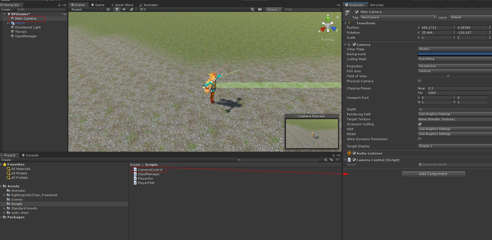Switch to the Animator tab
Screen dimensions: 492x240
(149, 5)
